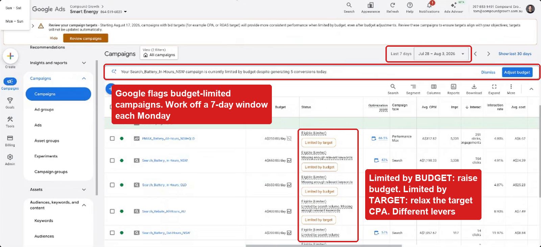Screen dimensions: 541x247
Task: Click Show last 30 days link
Action: (515, 54)
